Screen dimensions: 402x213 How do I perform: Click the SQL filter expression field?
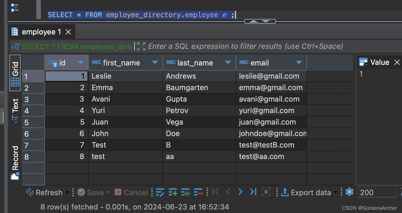(245, 46)
